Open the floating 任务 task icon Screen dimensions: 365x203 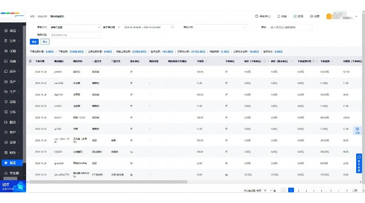point(358,131)
